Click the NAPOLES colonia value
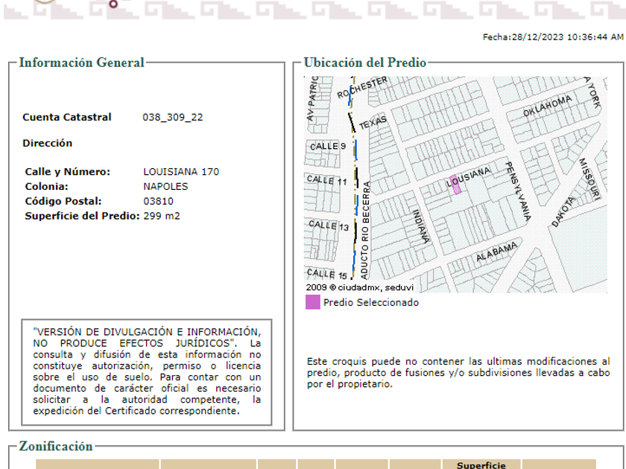626x469 pixels. pyautogui.click(x=165, y=187)
